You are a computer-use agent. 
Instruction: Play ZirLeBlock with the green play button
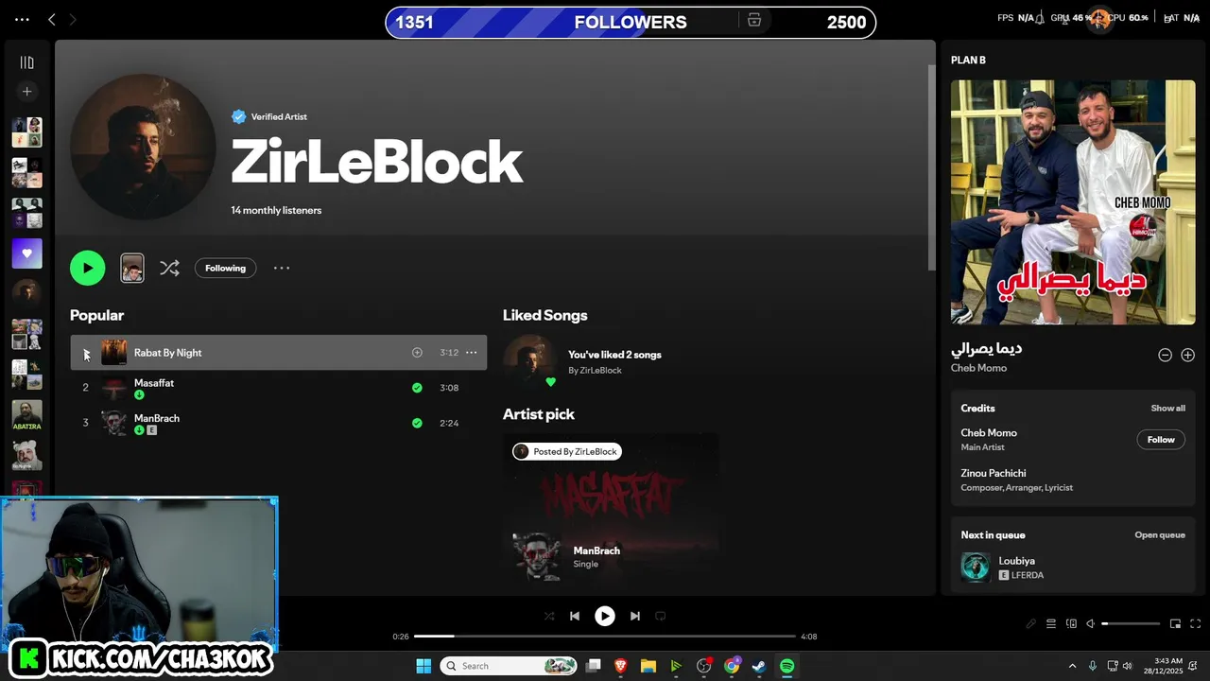click(87, 268)
